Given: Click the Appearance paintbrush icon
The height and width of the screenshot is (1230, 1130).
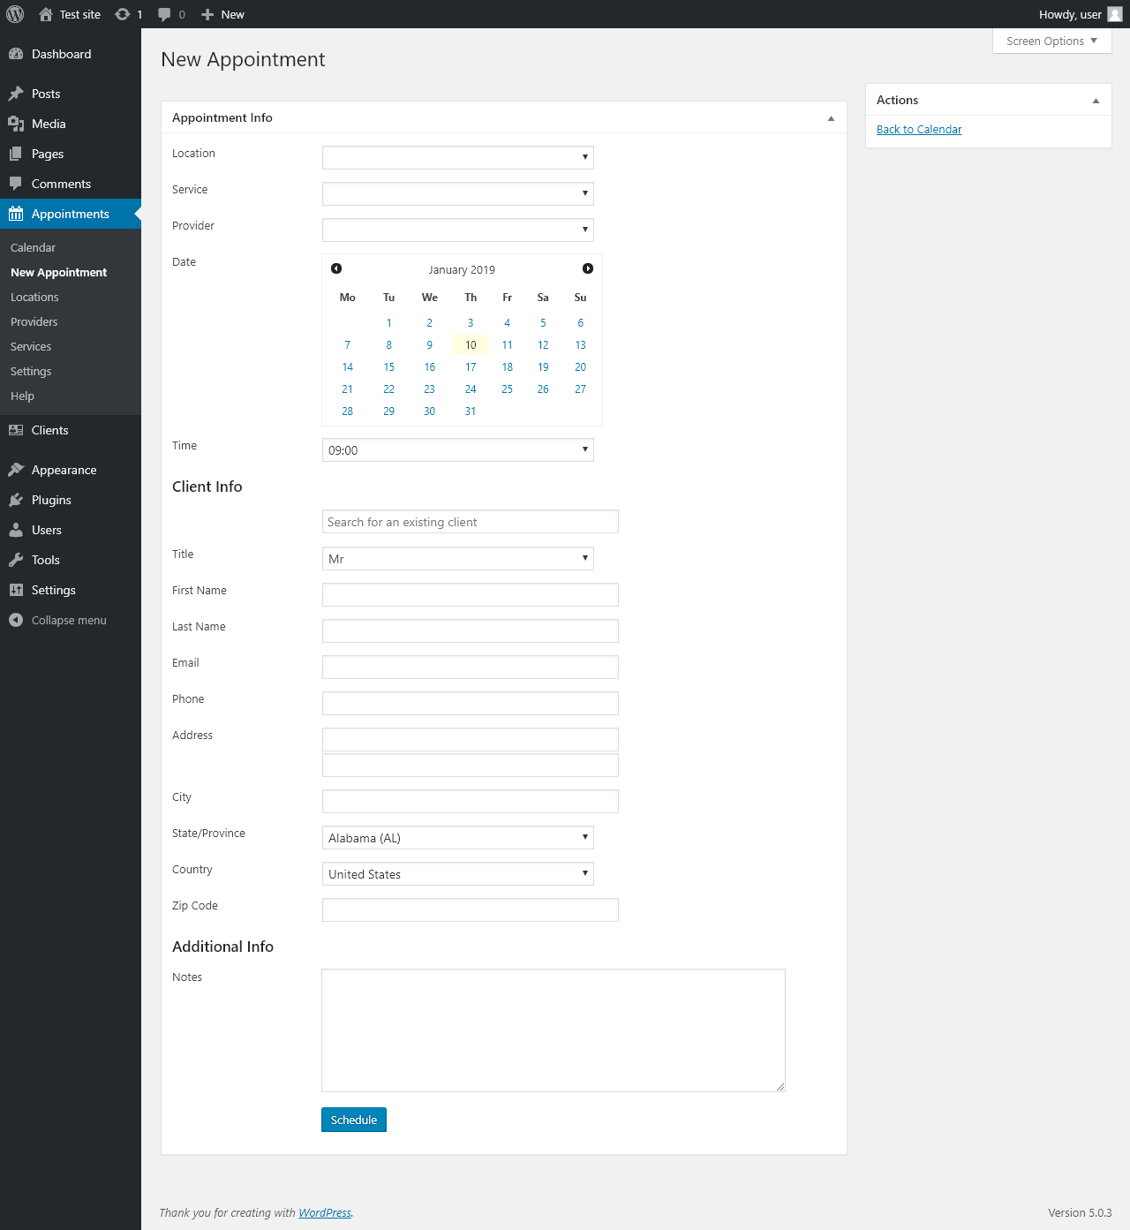Looking at the screenshot, I should coord(16,470).
